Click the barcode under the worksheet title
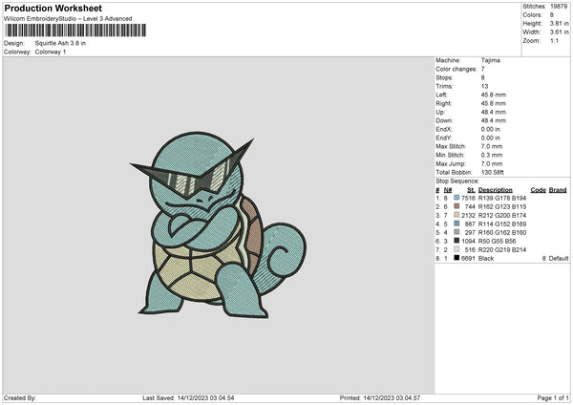Screen dimensions: 573x405 tap(74, 31)
